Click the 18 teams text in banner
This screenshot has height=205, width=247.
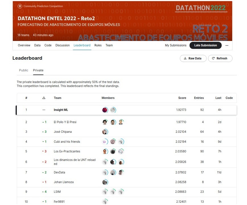(x=23, y=35)
